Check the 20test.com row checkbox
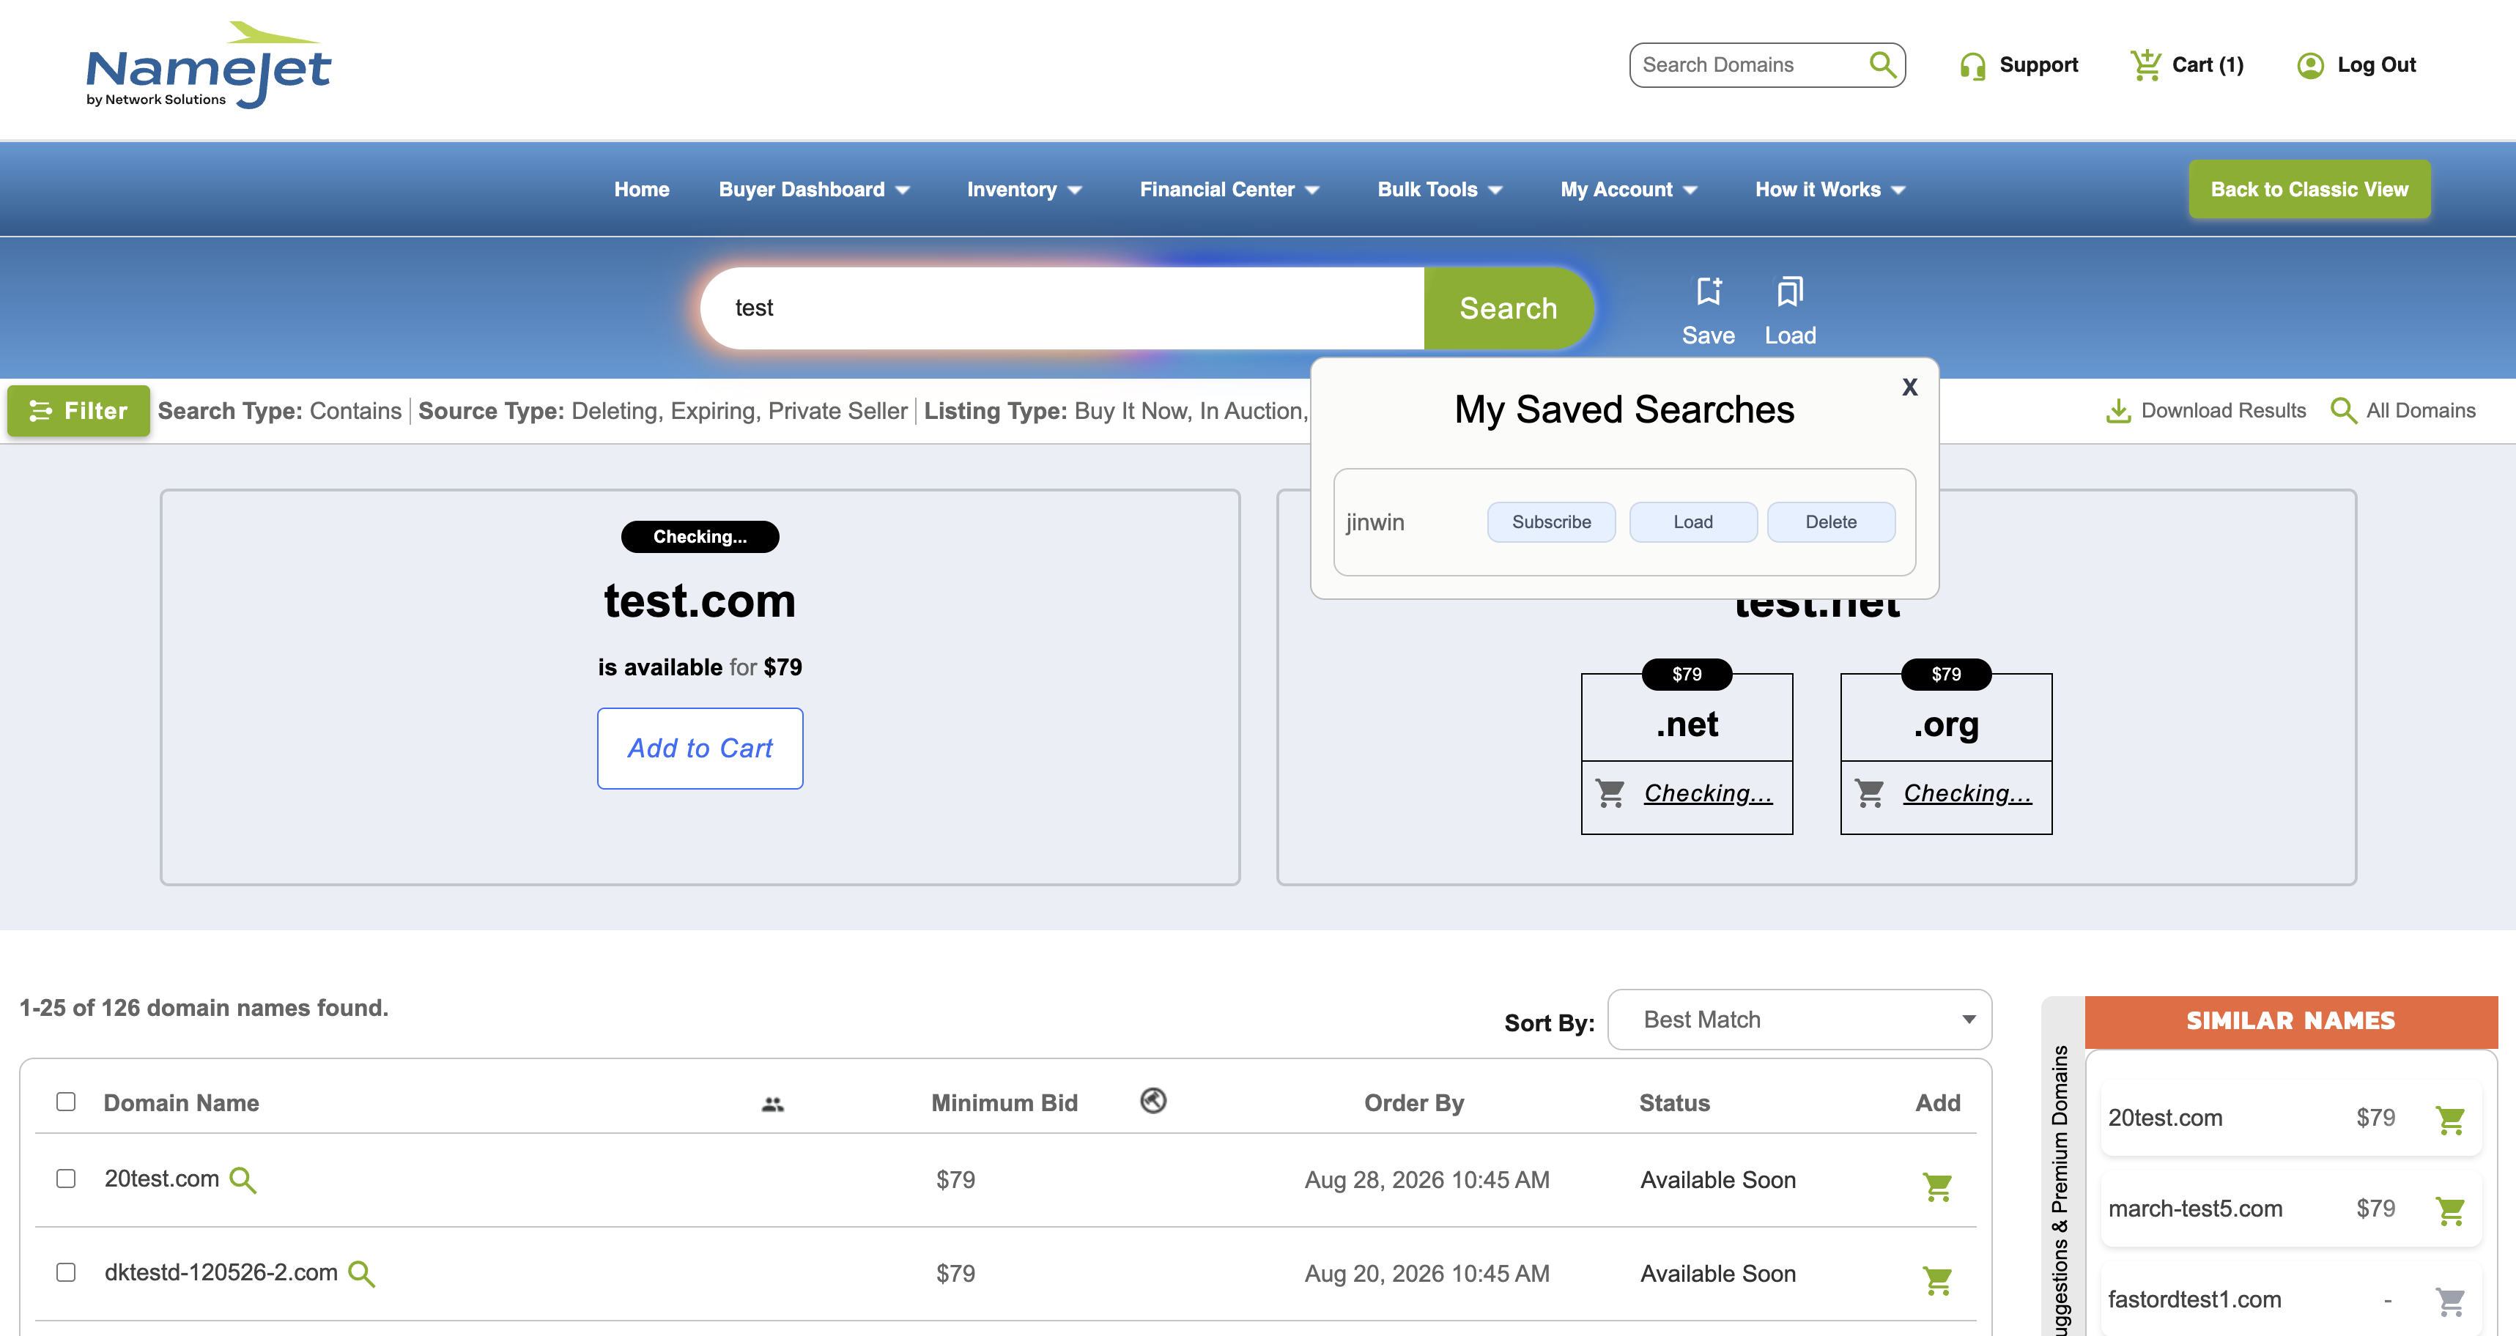The image size is (2516, 1336). click(65, 1179)
